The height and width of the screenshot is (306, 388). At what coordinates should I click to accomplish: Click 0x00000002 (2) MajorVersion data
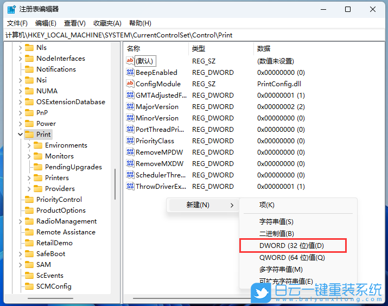point(281,107)
